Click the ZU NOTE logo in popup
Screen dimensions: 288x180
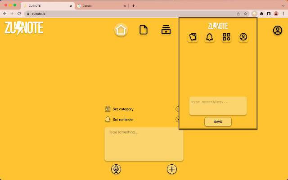pos(218,26)
